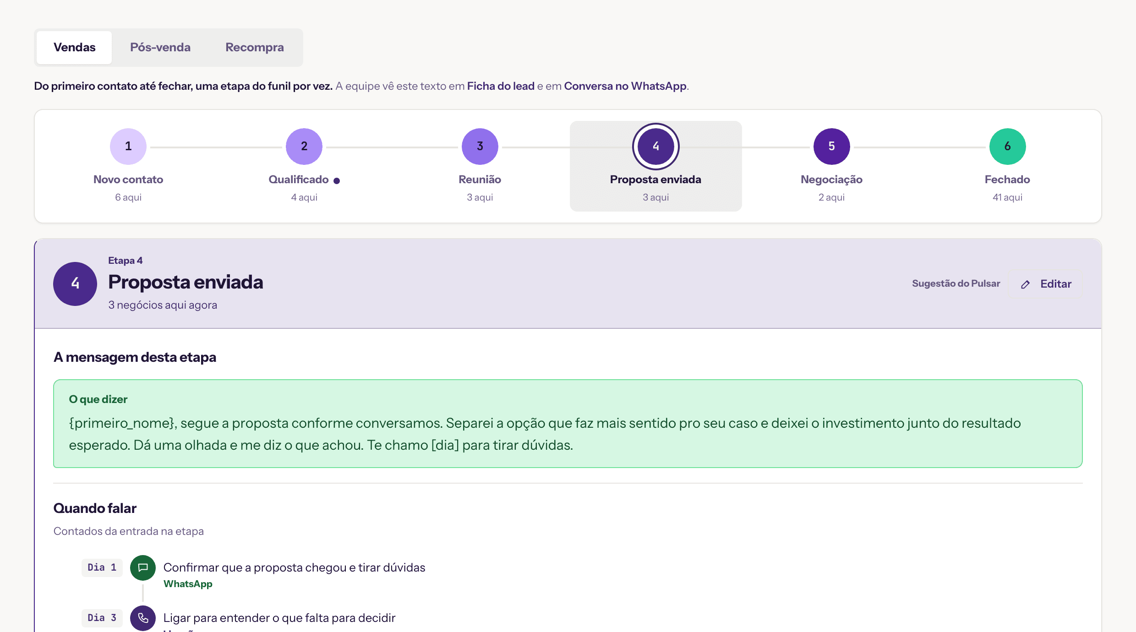Click the Dia 1 day marker
The image size is (1136, 632).
pos(102,568)
